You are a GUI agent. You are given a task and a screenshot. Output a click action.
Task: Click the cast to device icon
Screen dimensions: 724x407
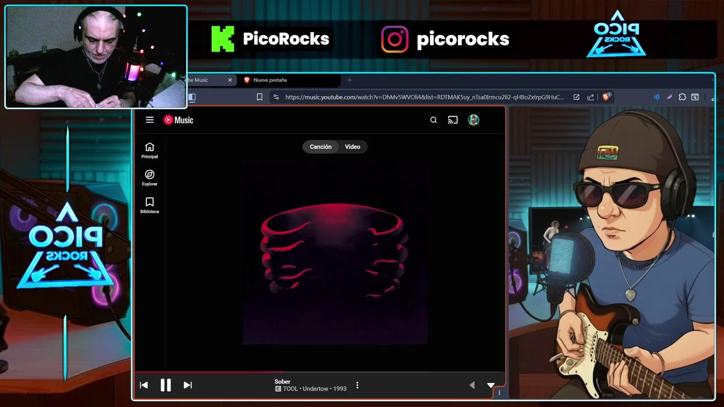453,120
